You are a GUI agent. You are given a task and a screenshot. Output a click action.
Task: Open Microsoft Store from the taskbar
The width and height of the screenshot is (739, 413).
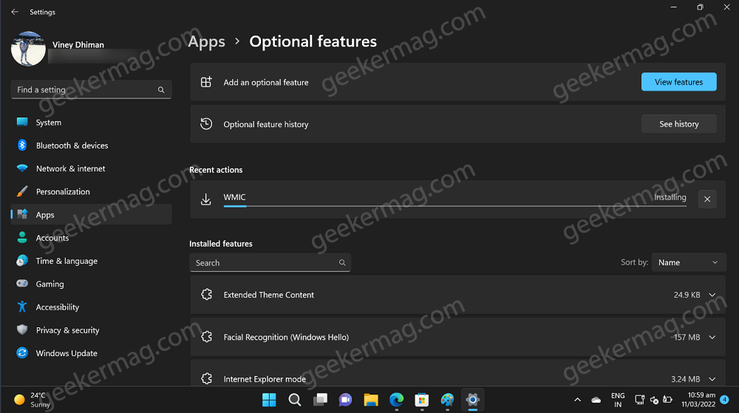(x=422, y=400)
